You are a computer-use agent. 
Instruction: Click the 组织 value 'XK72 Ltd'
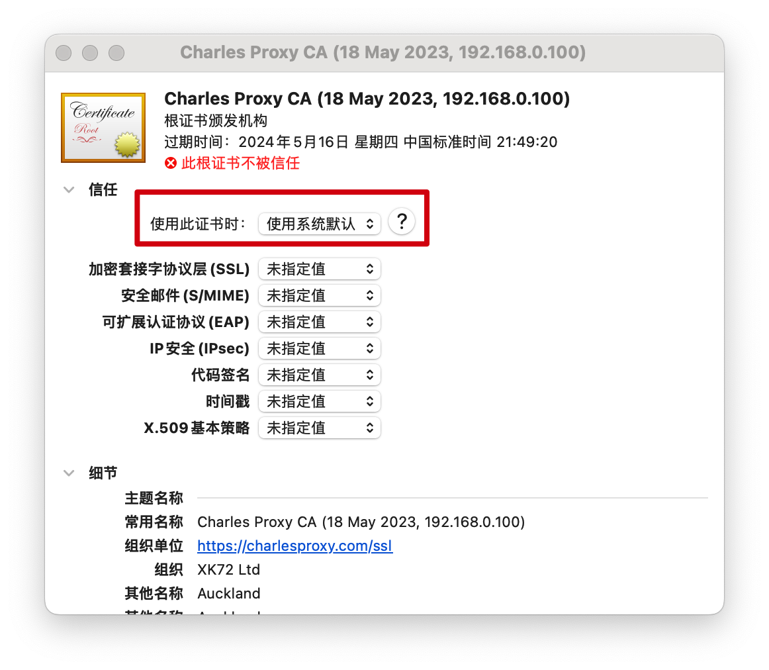point(228,569)
